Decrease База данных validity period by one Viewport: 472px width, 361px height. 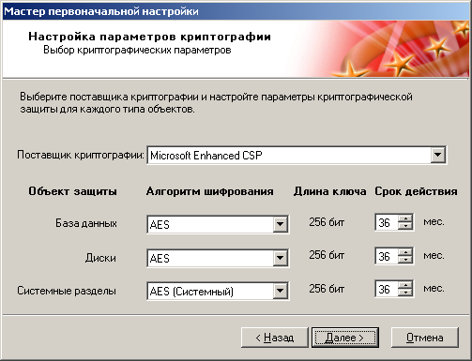[x=405, y=226]
